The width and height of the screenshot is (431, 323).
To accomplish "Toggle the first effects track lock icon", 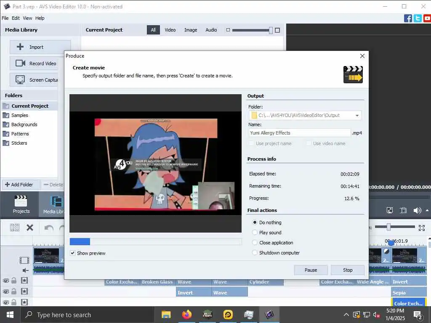I will pos(14,281).
